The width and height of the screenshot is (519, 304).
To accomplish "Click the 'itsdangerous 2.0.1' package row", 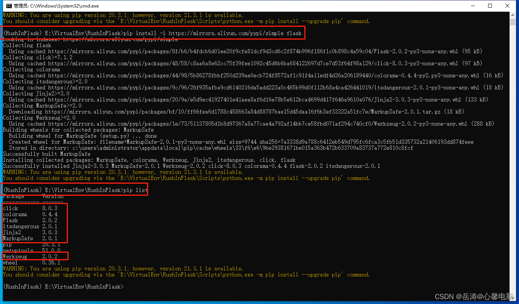I will [30, 226].
